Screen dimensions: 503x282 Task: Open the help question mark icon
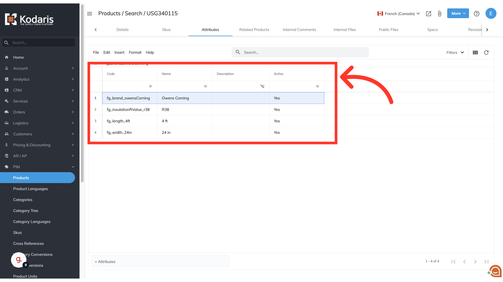pos(477,14)
